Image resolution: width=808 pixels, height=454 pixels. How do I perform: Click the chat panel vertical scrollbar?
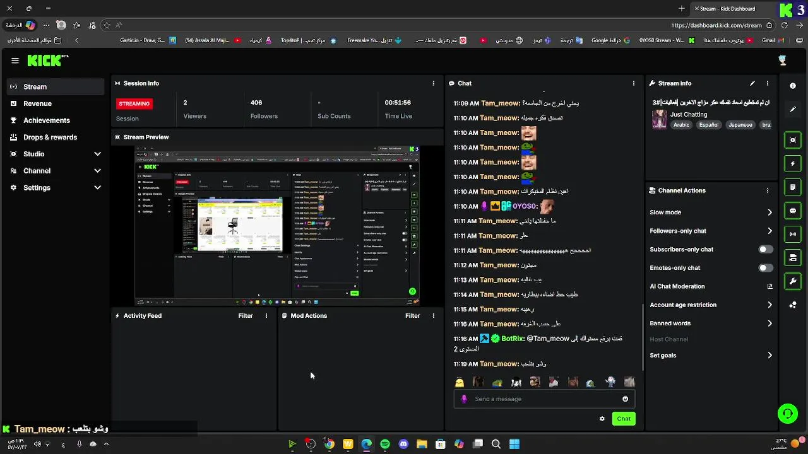643,337
